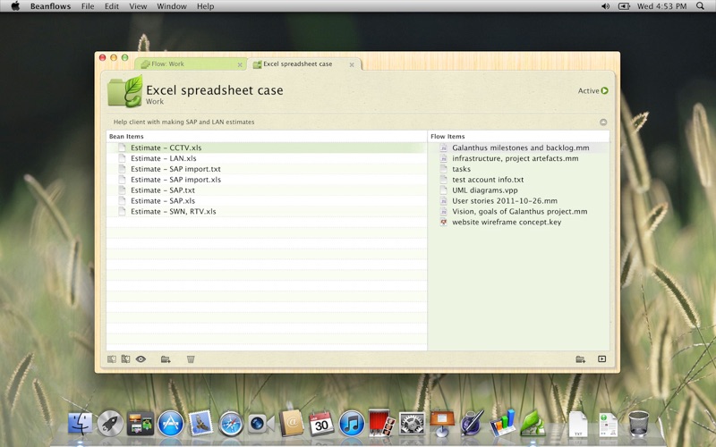Collapse the description bar with round arrow button
The image size is (716, 447).
point(603,122)
